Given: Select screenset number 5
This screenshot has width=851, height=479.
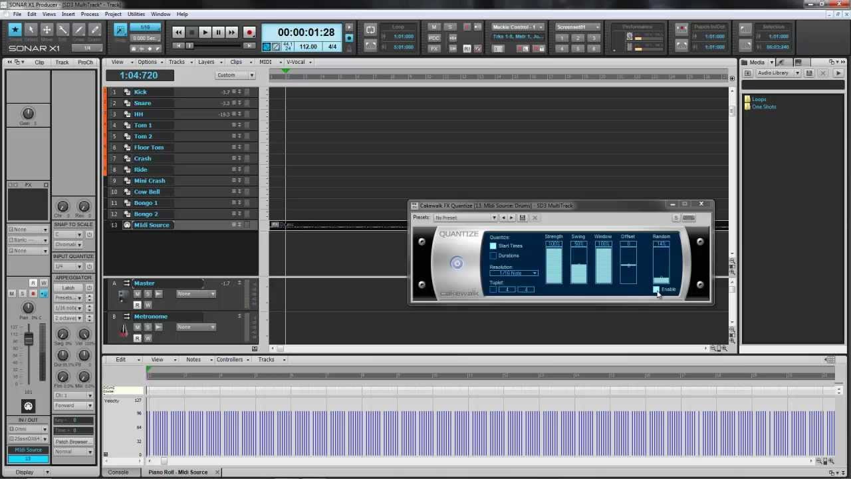Looking at the screenshot, I should tap(578, 49).
